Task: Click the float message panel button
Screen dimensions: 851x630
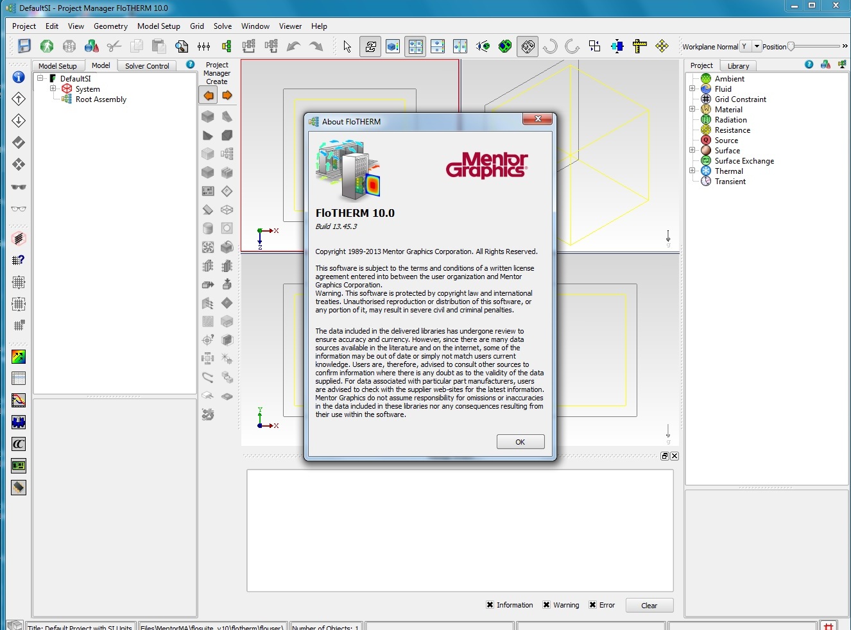Action: (665, 456)
